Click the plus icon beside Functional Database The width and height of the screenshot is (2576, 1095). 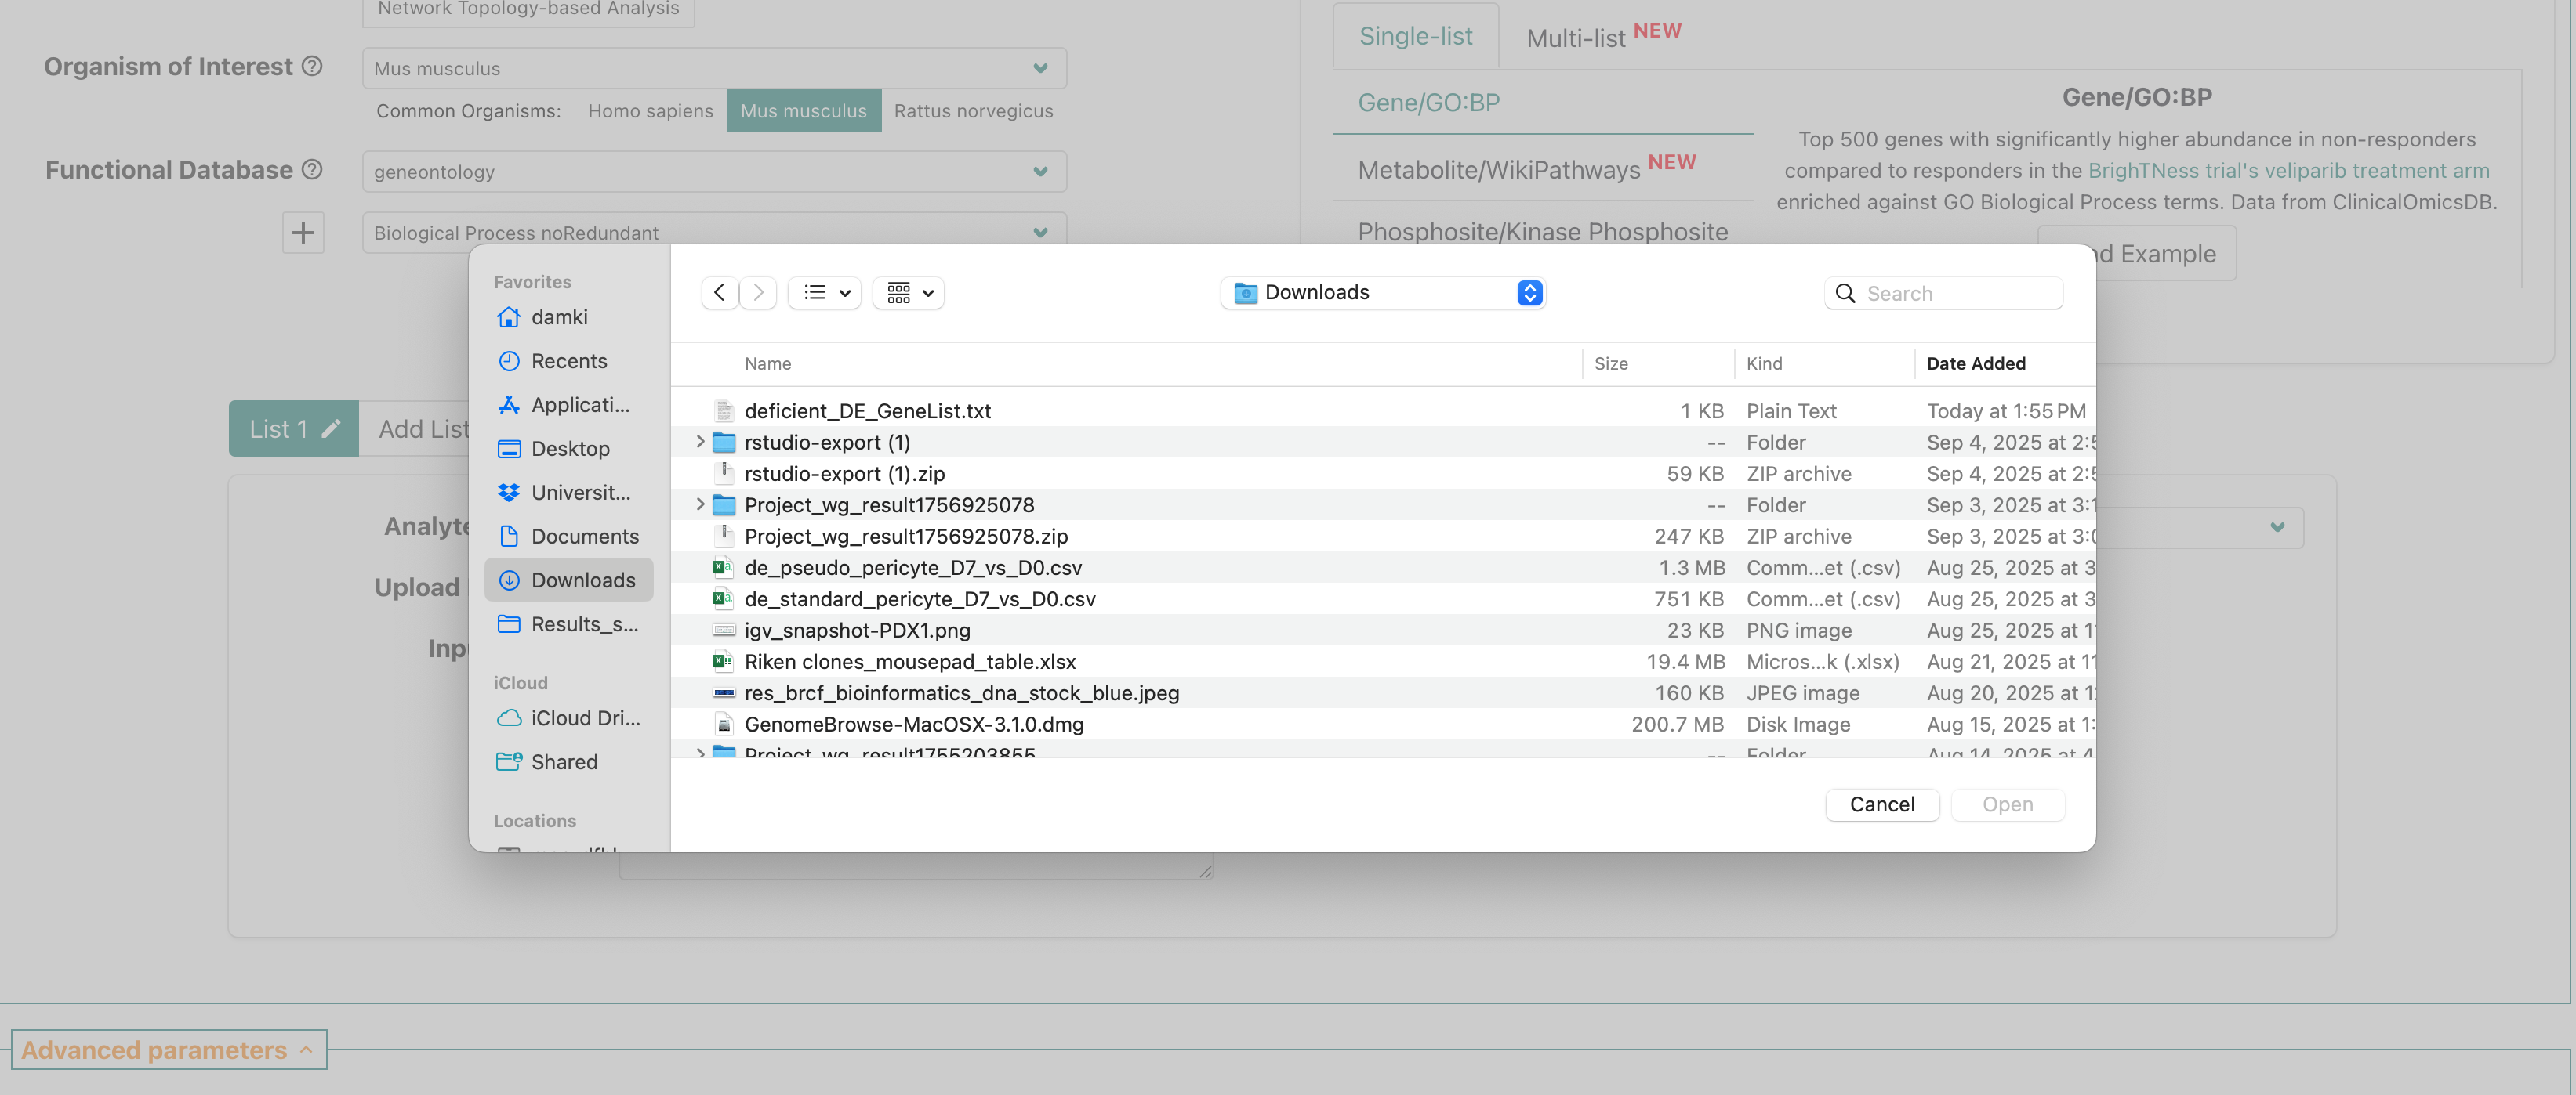302,233
